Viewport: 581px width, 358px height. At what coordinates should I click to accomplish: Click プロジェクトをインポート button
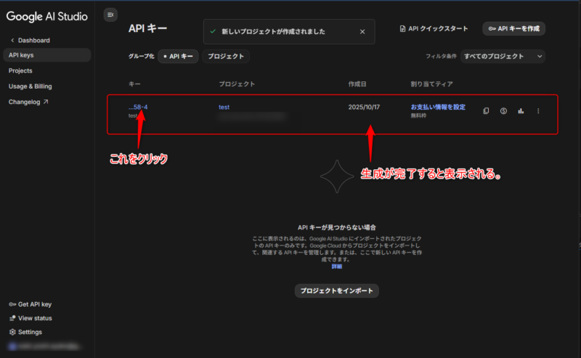336,290
